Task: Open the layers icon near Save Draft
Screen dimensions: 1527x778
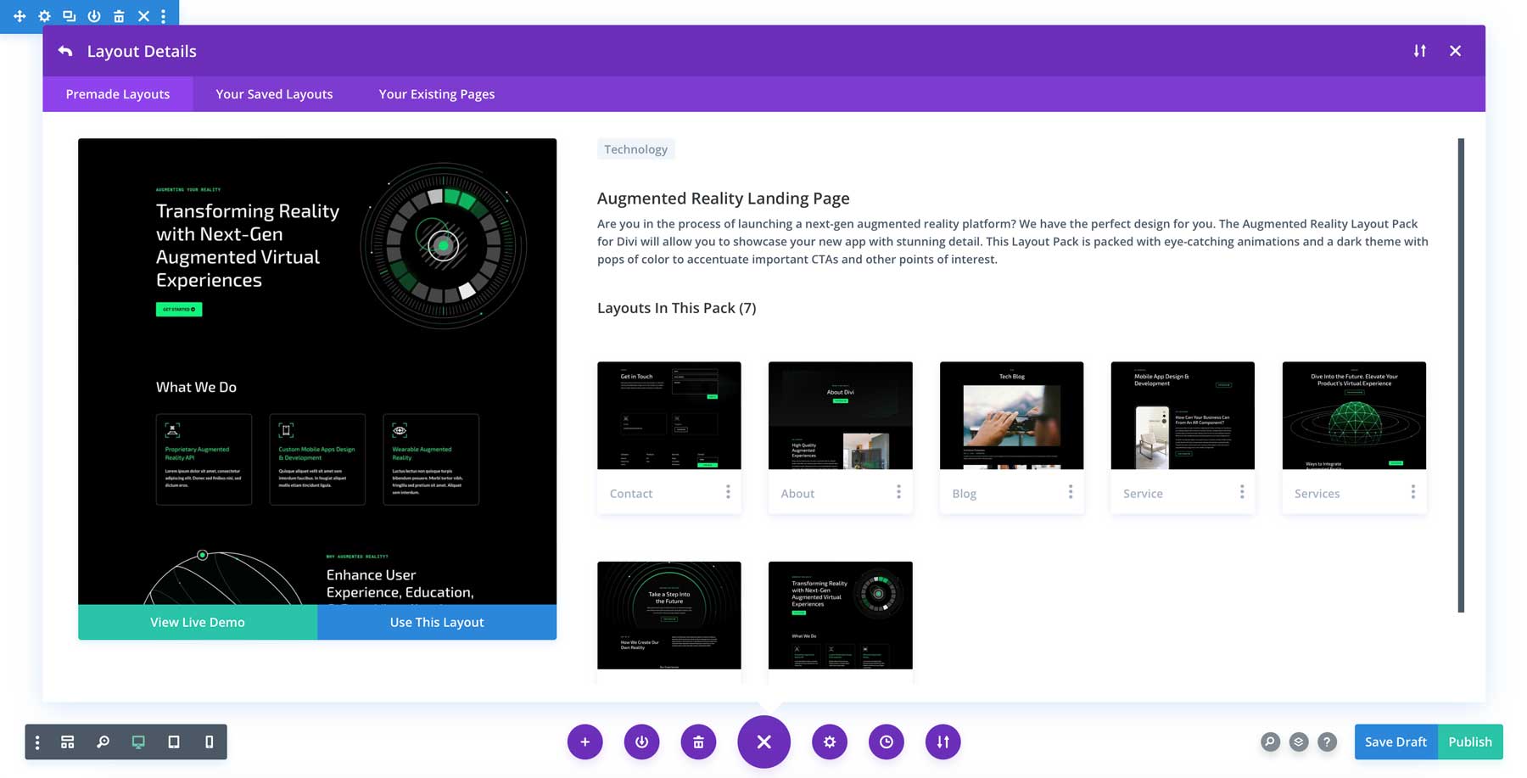Action: 1298,742
